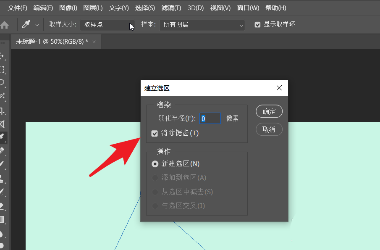Select the Move tool
The height and width of the screenshot is (250, 380).
tap(2, 56)
